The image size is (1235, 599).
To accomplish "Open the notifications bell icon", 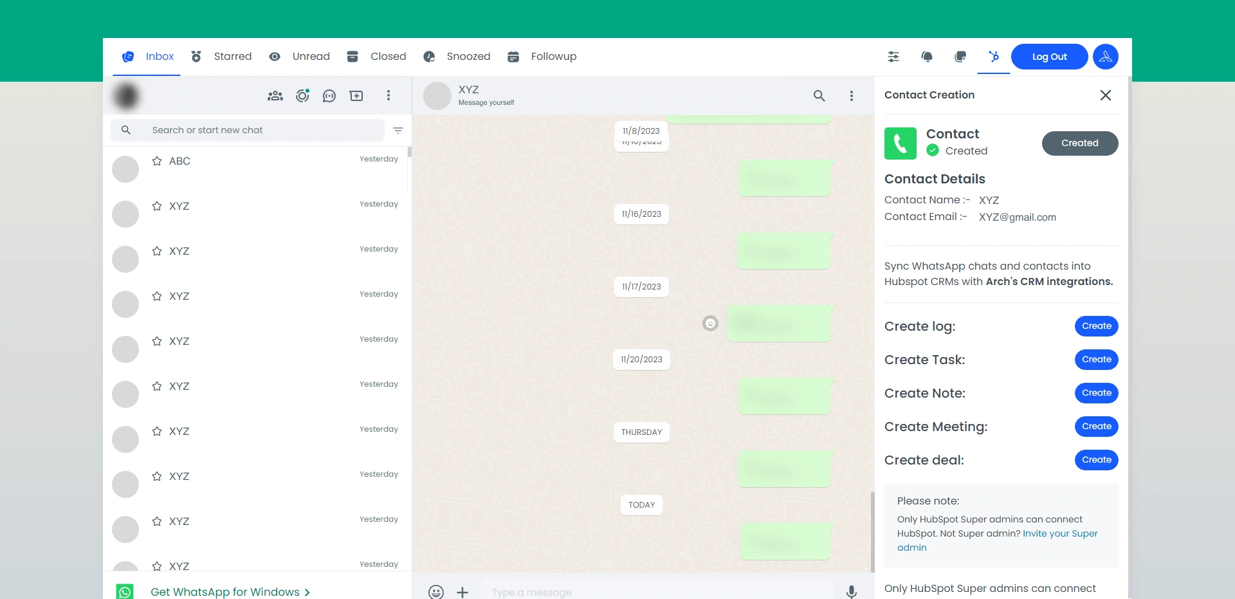I will (927, 57).
